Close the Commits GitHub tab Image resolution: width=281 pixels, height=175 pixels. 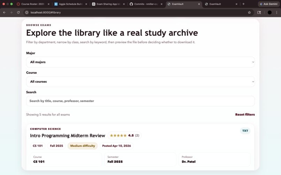click(161, 4)
